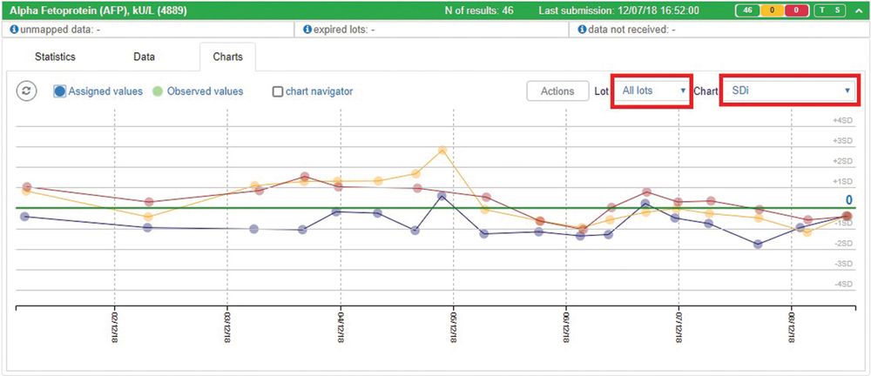Switch to the Data tab
Image resolution: width=871 pixels, height=376 pixels.
point(144,57)
